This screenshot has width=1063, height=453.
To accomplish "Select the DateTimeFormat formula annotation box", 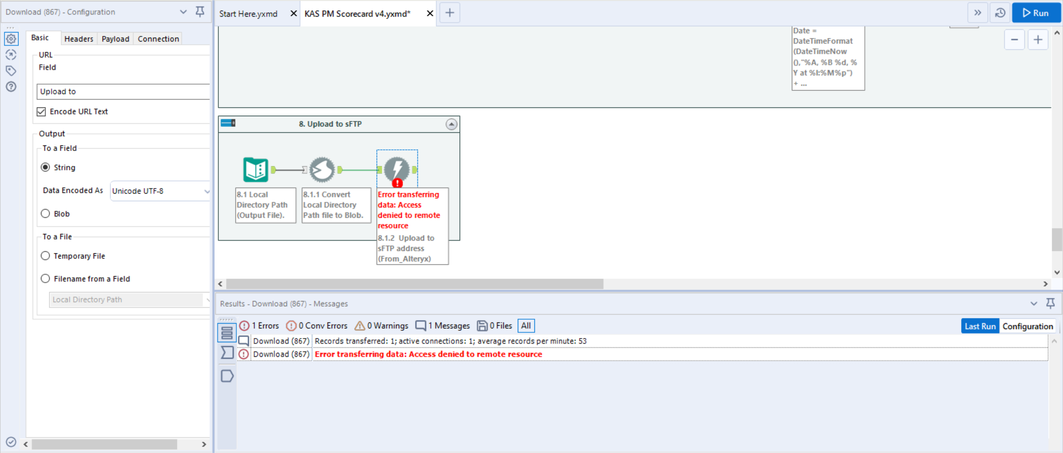I will coord(828,58).
